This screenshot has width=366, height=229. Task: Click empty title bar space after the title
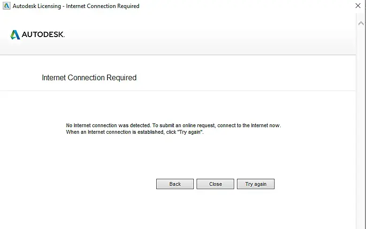pyautogui.click(x=235, y=6)
